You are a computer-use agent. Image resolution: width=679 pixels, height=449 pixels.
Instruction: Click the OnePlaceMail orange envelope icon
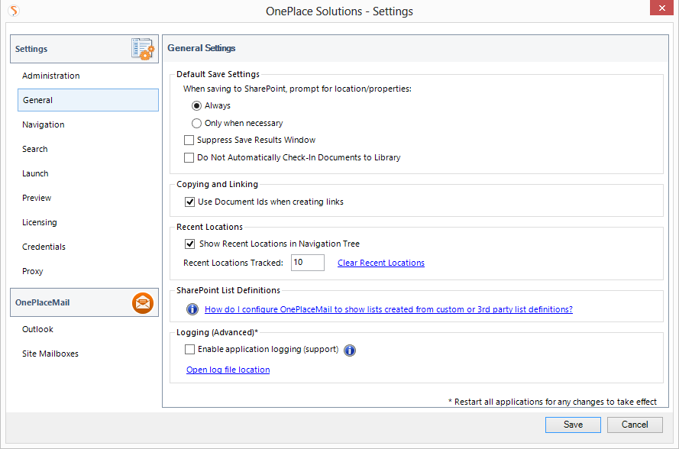143,302
